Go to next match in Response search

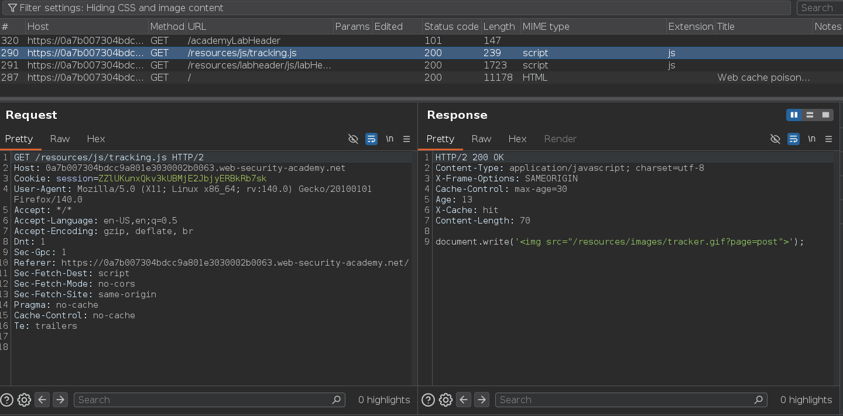[482, 400]
